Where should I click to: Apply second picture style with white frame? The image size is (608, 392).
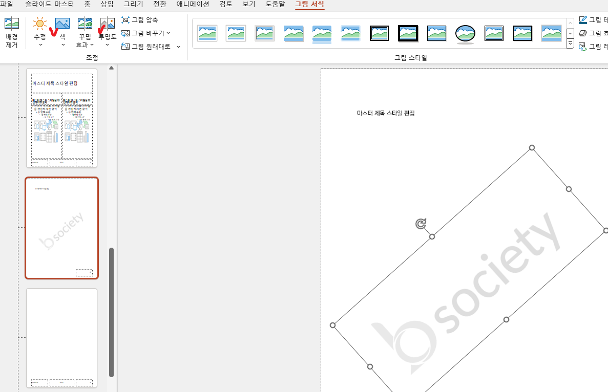(x=236, y=33)
